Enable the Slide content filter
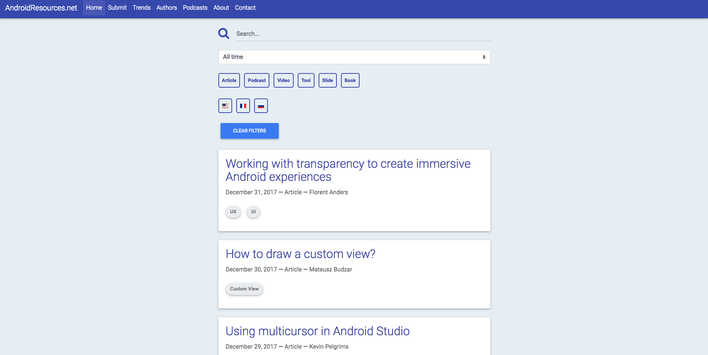The image size is (708, 355). [328, 80]
